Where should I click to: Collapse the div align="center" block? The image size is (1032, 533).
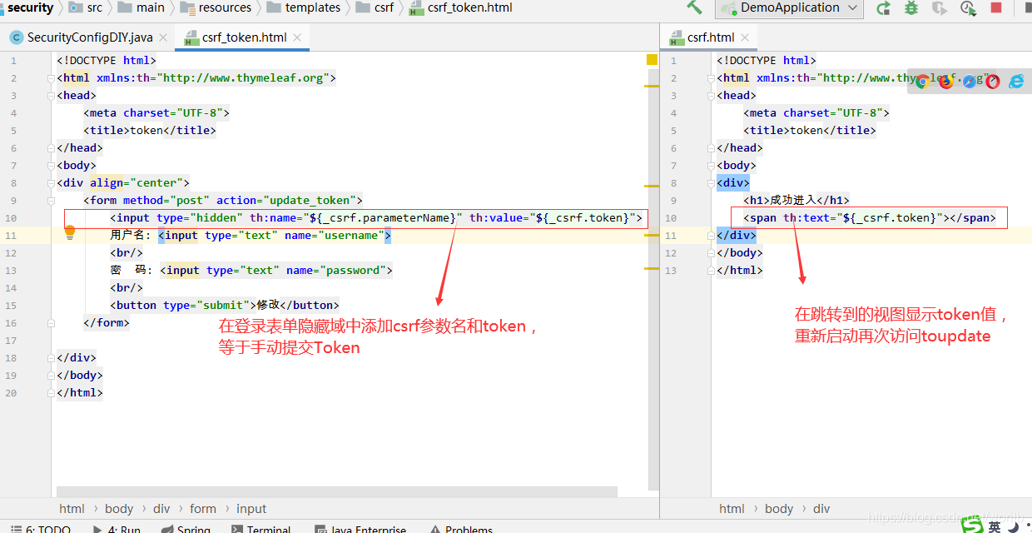pos(52,183)
